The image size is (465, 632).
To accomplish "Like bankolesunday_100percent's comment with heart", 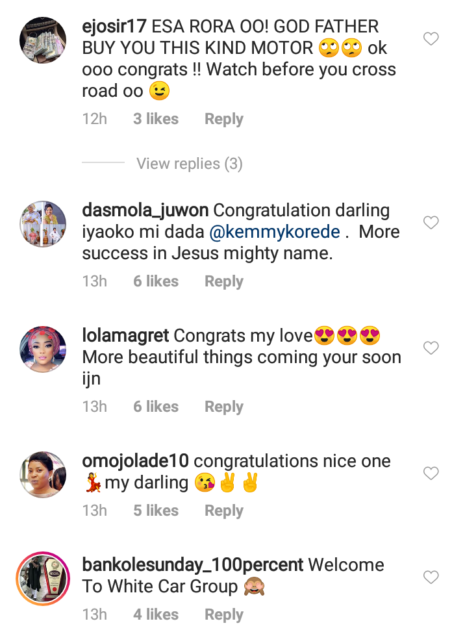I will click(x=431, y=577).
